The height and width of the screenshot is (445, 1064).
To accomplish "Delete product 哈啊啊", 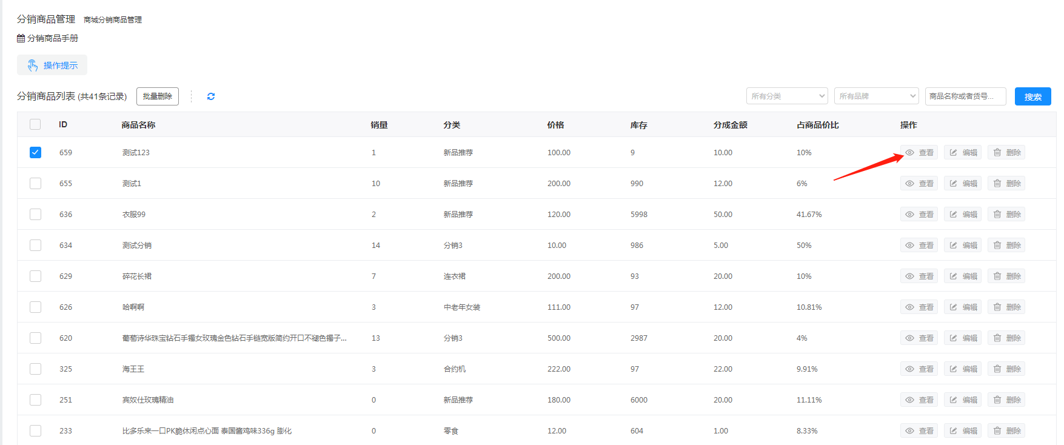I will [1006, 307].
